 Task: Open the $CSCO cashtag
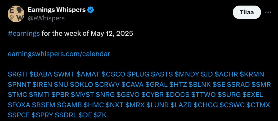(x=113, y=74)
